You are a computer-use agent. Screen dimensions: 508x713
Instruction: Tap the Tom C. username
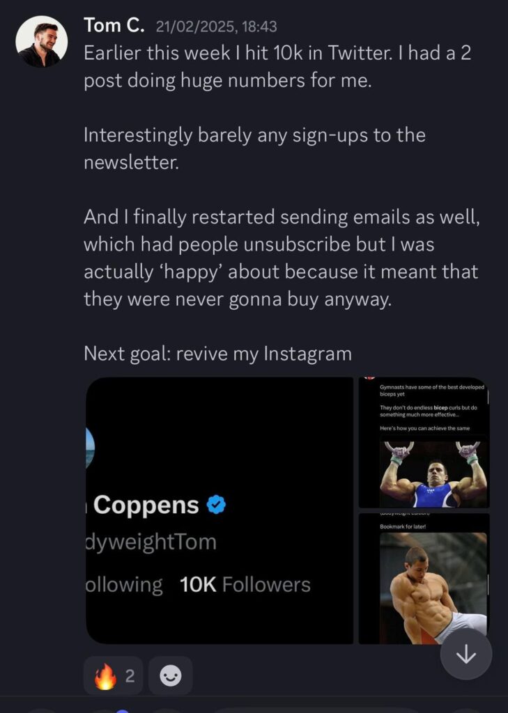click(x=114, y=26)
